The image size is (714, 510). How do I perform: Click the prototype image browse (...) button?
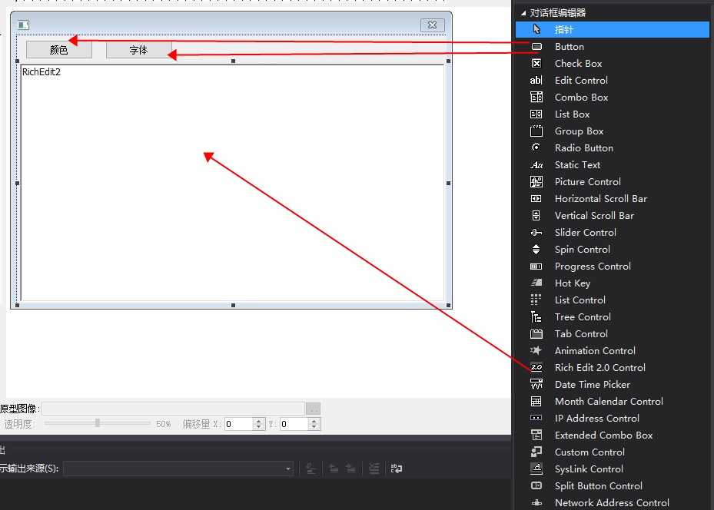(x=314, y=409)
